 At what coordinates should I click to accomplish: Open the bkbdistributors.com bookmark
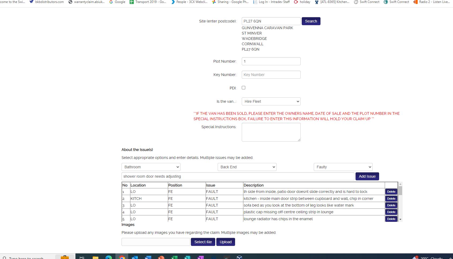click(47, 2)
